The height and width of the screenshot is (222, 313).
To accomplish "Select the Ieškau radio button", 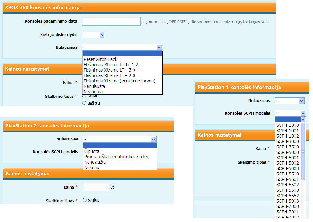I will (x=84, y=103).
